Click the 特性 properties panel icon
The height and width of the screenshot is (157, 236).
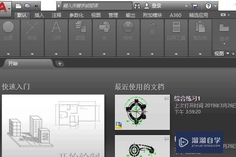[128, 27]
